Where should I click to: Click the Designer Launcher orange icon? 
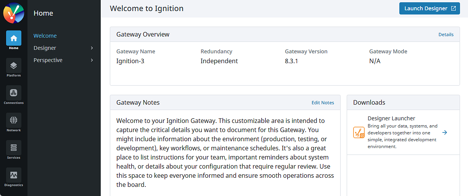[359, 132]
